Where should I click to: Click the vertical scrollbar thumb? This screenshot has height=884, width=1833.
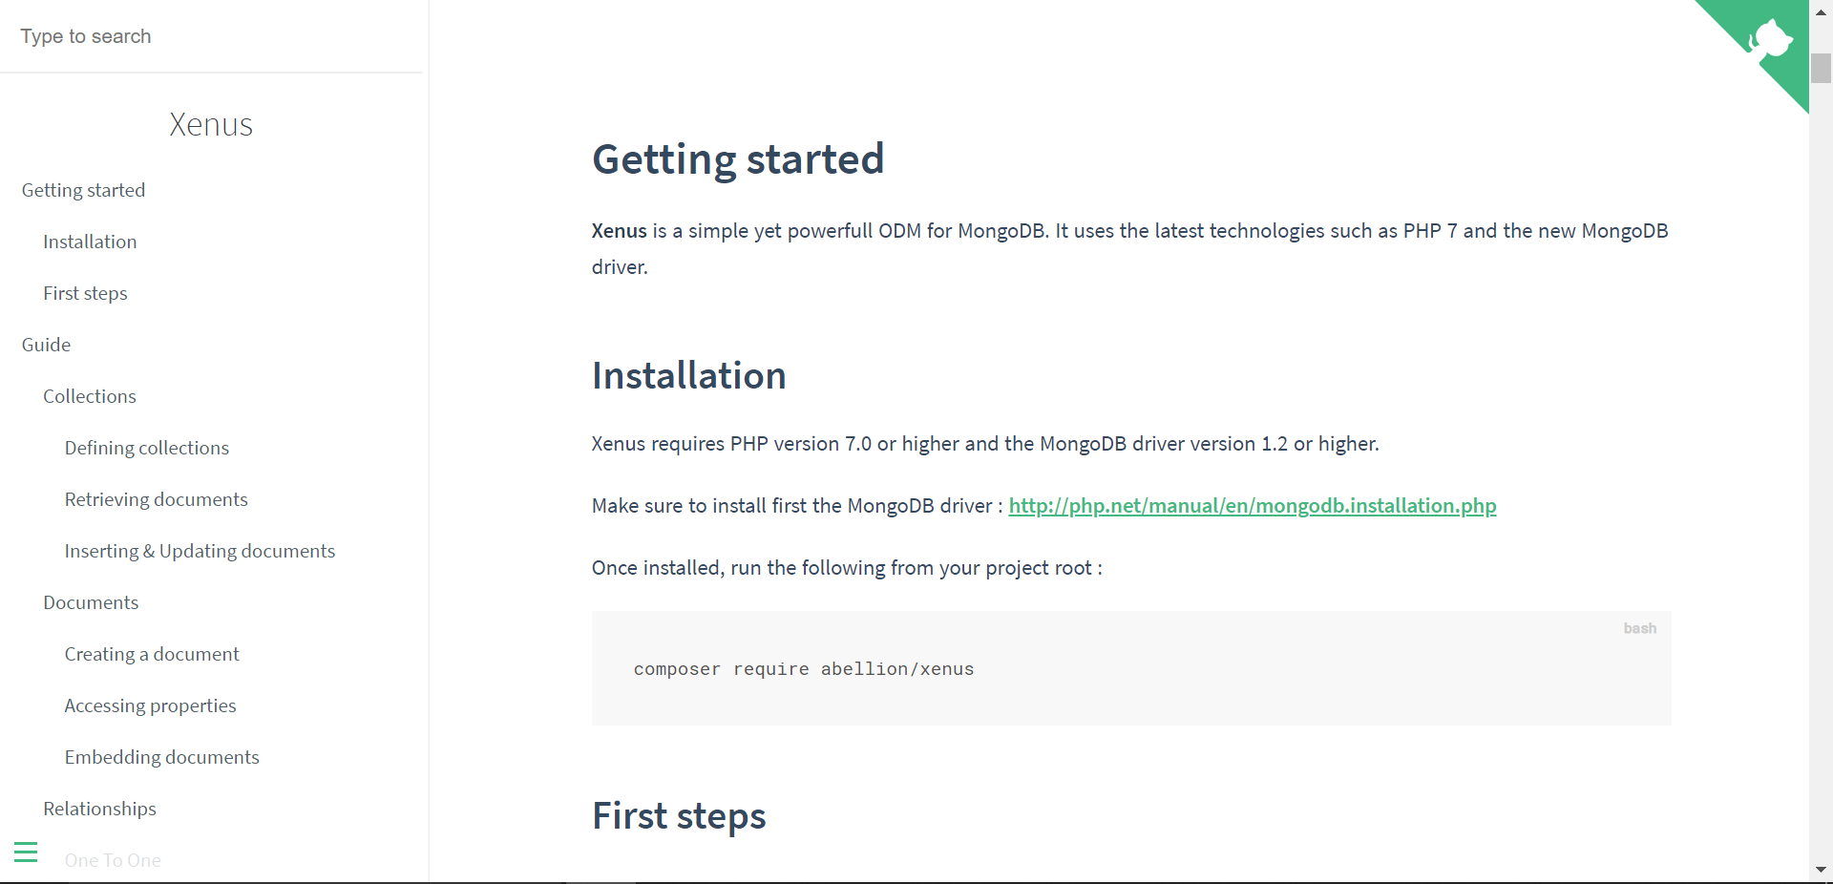[x=1821, y=69]
